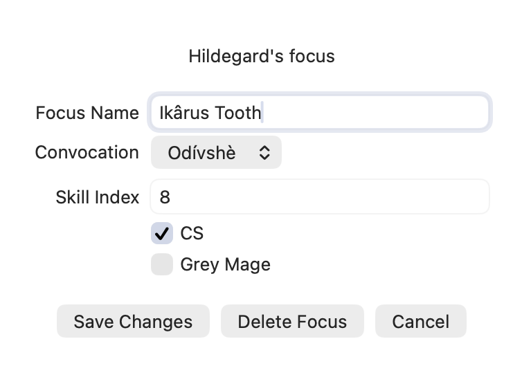
Task: Click the value 8 in Skill Index
Action: pos(165,197)
